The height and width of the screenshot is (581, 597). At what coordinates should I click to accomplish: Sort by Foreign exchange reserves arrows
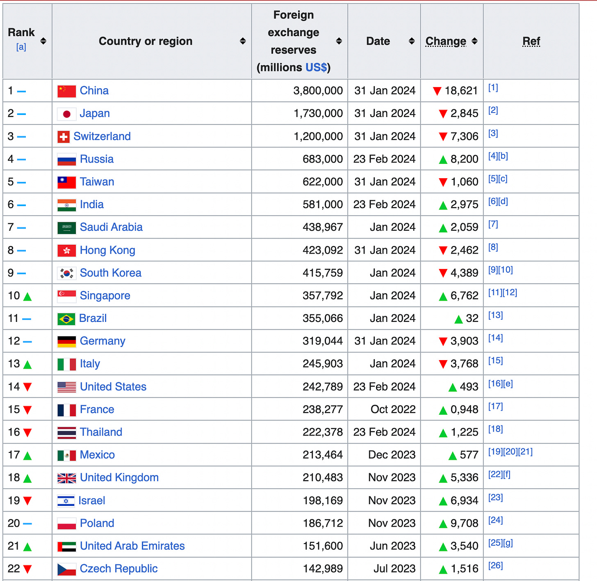coord(339,41)
